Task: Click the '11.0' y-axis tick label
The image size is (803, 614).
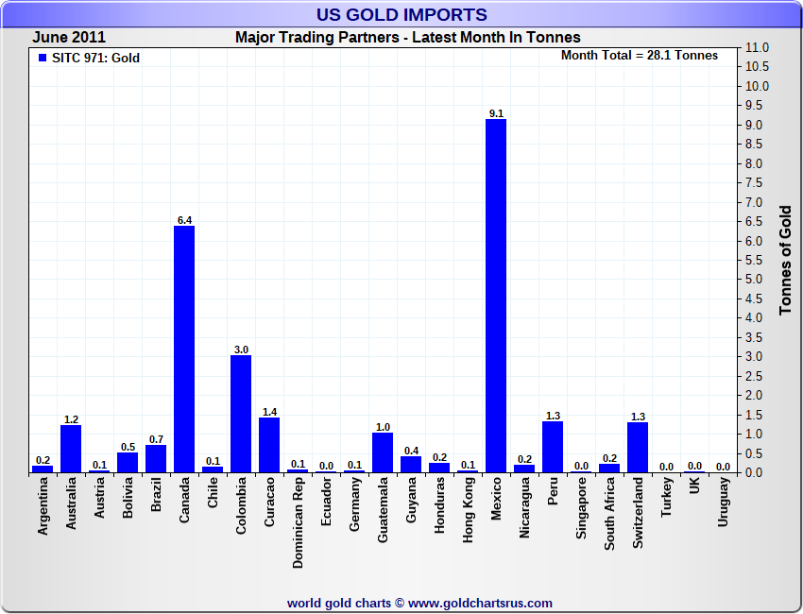Action: [x=758, y=47]
